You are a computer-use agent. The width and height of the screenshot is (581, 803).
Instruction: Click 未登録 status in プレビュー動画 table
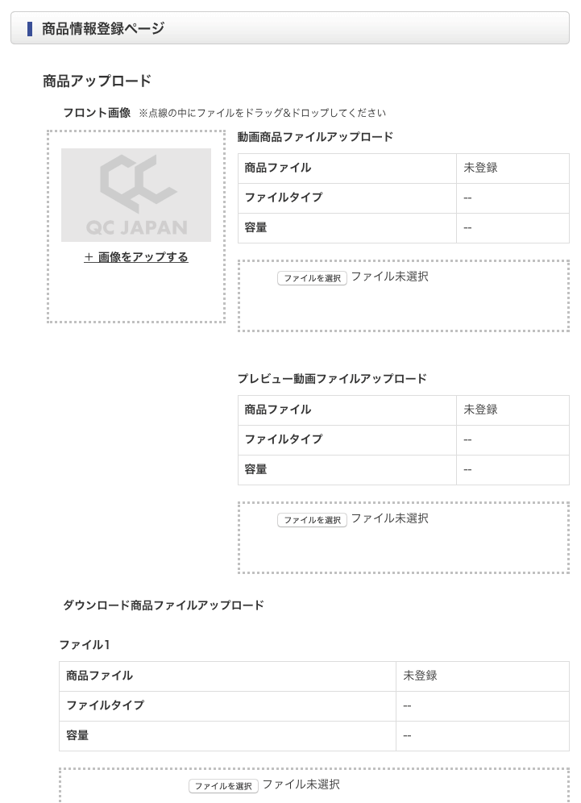tap(480, 410)
